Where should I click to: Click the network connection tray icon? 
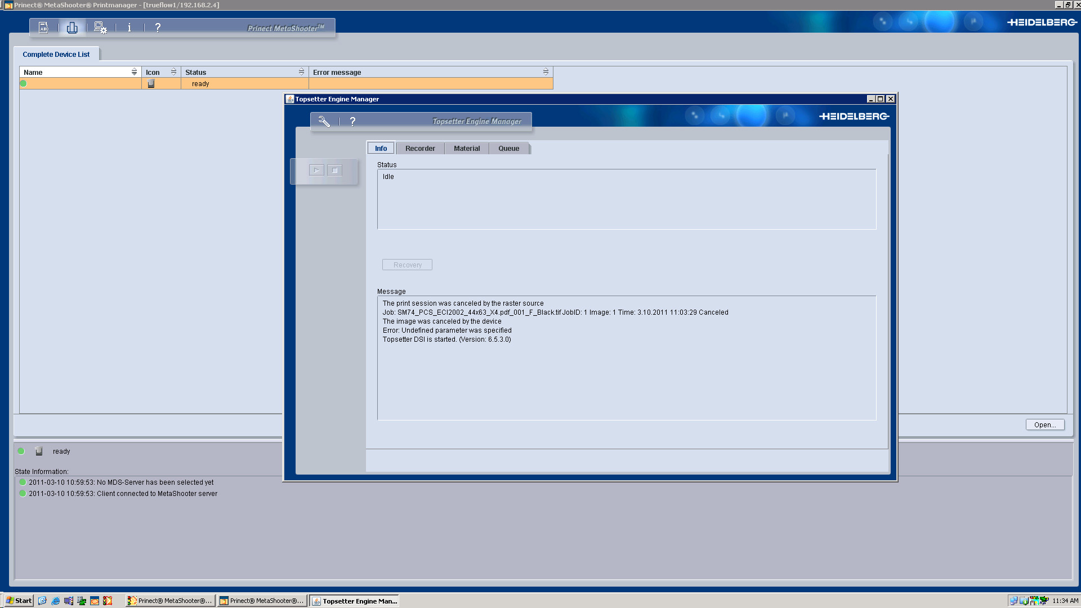[x=1013, y=601]
